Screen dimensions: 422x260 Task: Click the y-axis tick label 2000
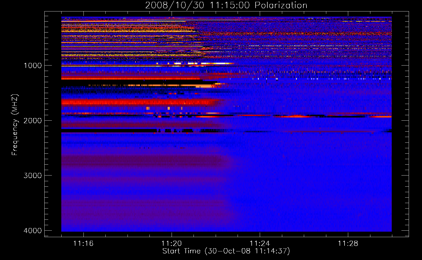point(33,121)
